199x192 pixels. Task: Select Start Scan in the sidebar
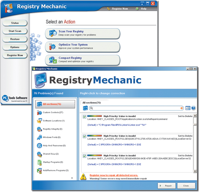tap(15, 31)
